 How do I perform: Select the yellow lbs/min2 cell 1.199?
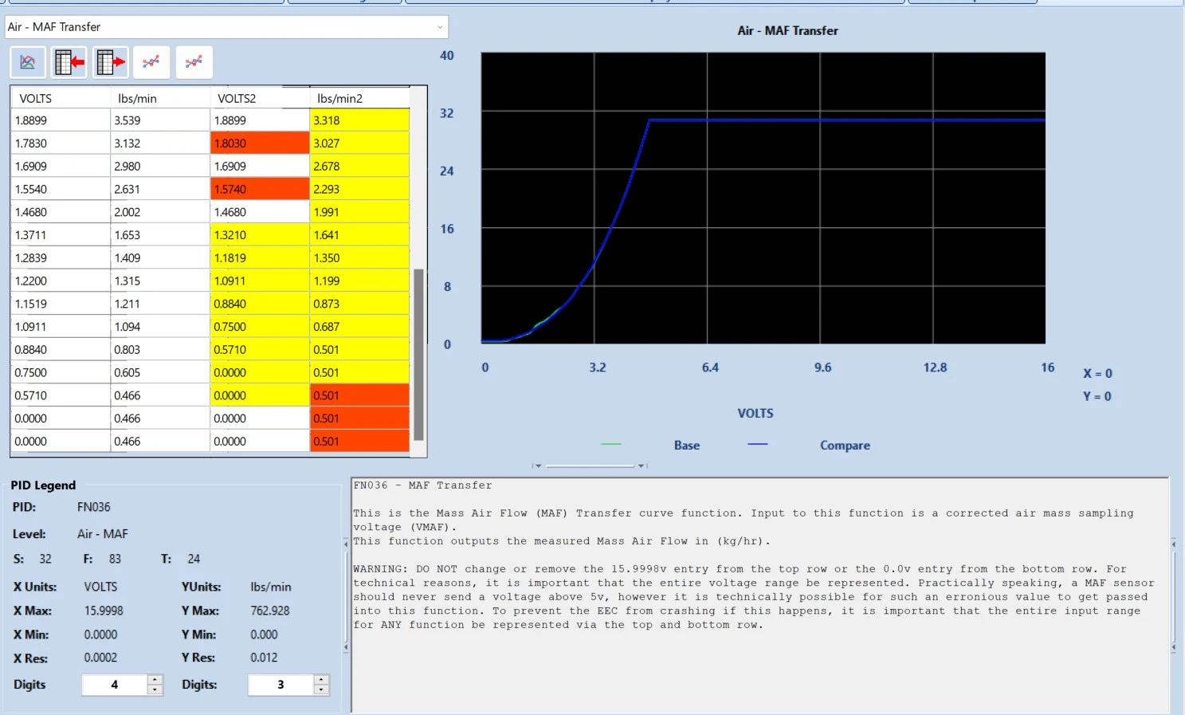(359, 281)
